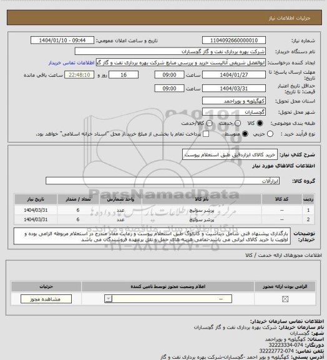Select the خدمت radio button
The width and height of the screenshot is (327, 360).
(x=238, y=123)
